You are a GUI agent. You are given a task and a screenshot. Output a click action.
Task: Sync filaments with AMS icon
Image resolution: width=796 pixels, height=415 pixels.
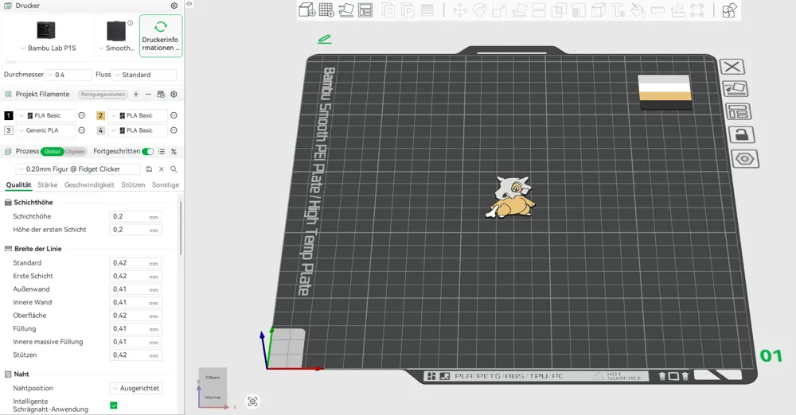point(161,95)
